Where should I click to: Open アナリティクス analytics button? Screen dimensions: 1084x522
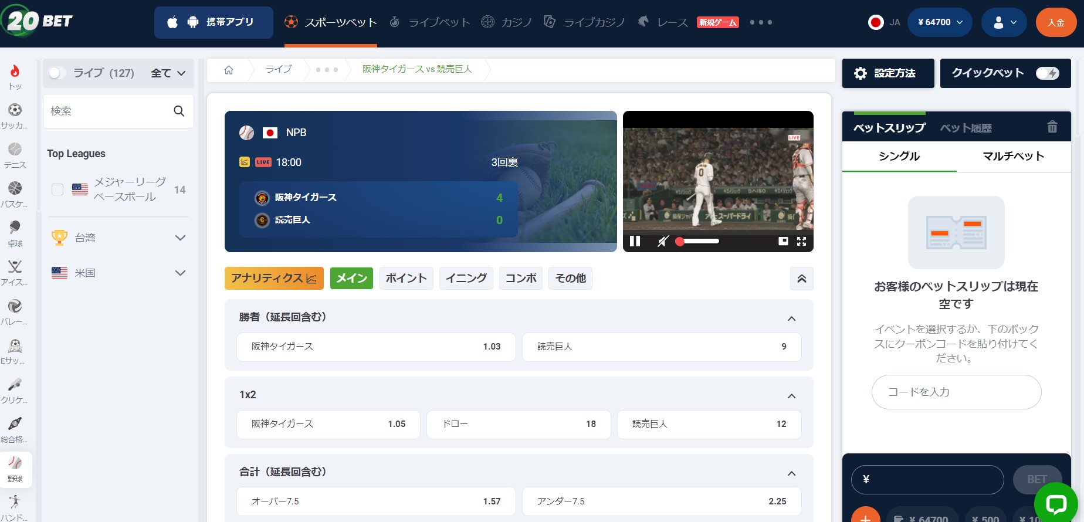pos(274,278)
